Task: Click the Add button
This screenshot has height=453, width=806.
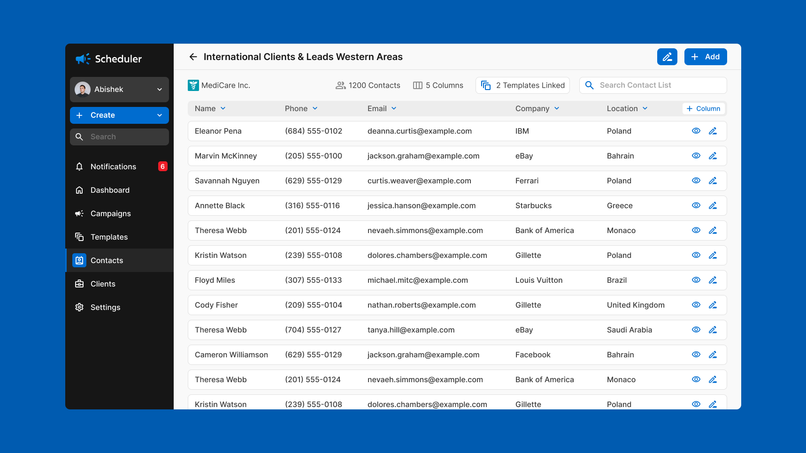Action: pos(705,56)
